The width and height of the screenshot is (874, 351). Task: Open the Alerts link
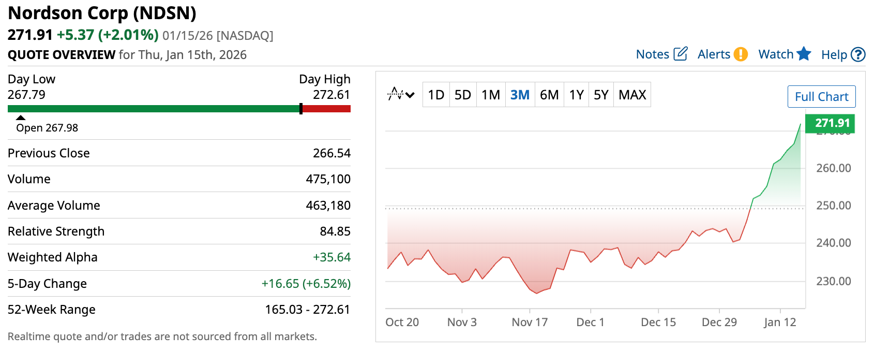pyautogui.click(x=714, y=54)
